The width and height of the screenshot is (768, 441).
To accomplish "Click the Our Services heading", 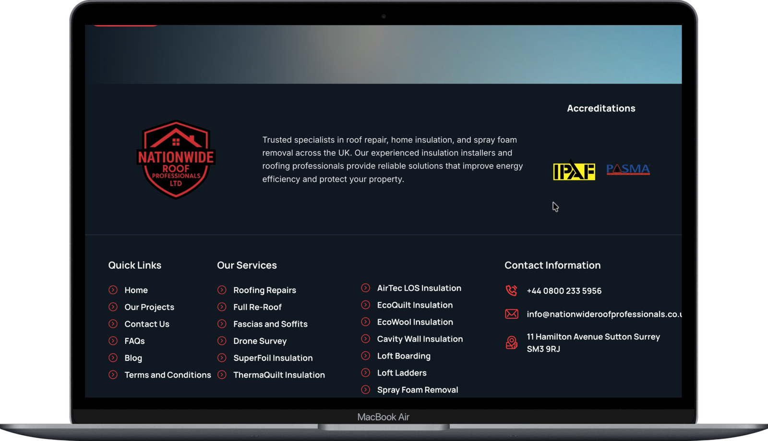I will point(247,265).
